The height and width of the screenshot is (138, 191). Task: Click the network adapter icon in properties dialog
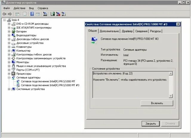[94, 40]
